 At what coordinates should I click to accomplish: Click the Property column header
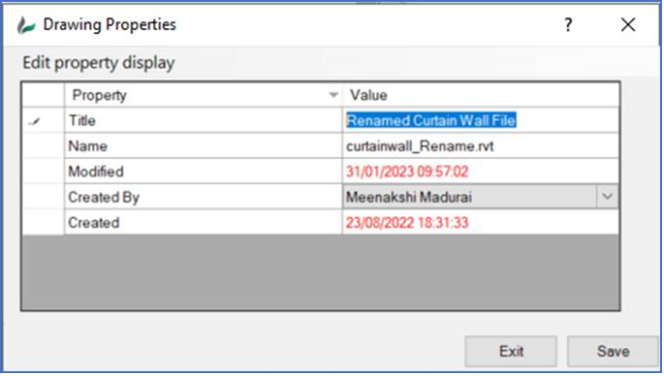tap(203, 95)
